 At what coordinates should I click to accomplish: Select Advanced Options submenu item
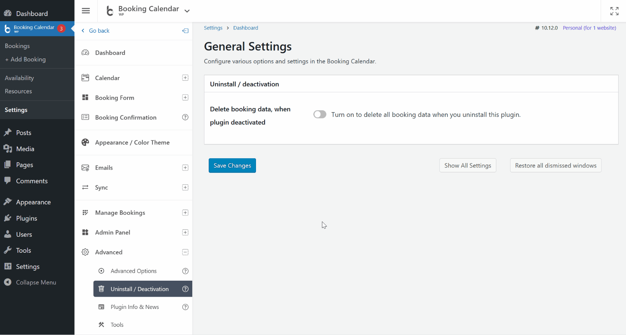[133, 271]
